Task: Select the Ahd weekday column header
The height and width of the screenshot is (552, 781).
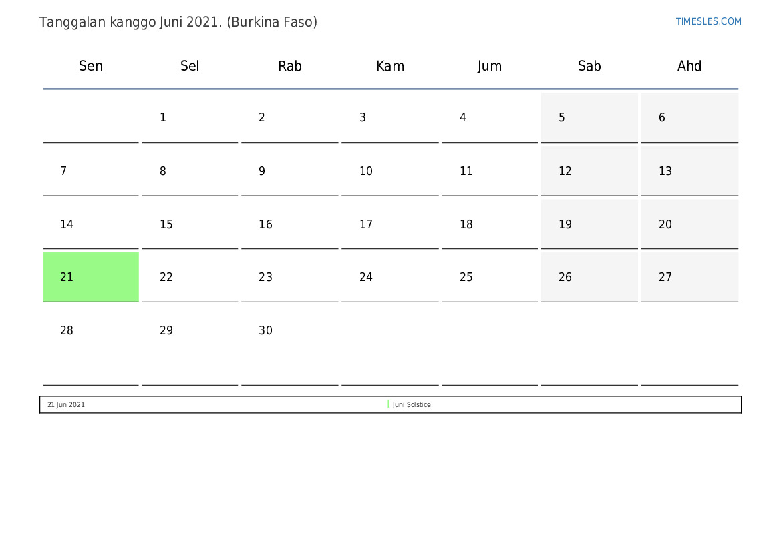Action: (x=689, y=66)
